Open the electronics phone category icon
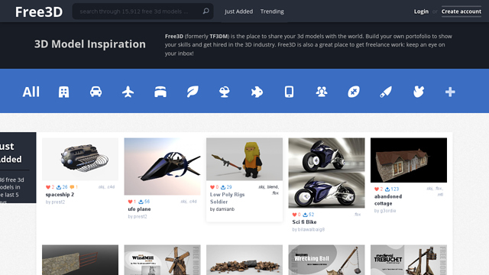The width and height of the screenshot is (489, 275). (289, 92)
